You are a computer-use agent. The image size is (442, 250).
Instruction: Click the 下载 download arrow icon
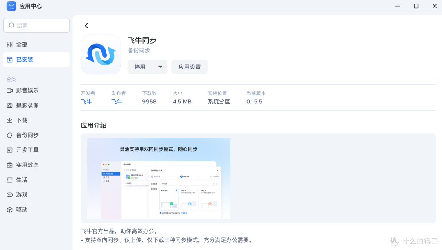point(9,121)
